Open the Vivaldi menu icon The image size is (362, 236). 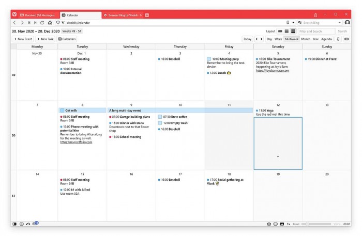tap(14, 14)
